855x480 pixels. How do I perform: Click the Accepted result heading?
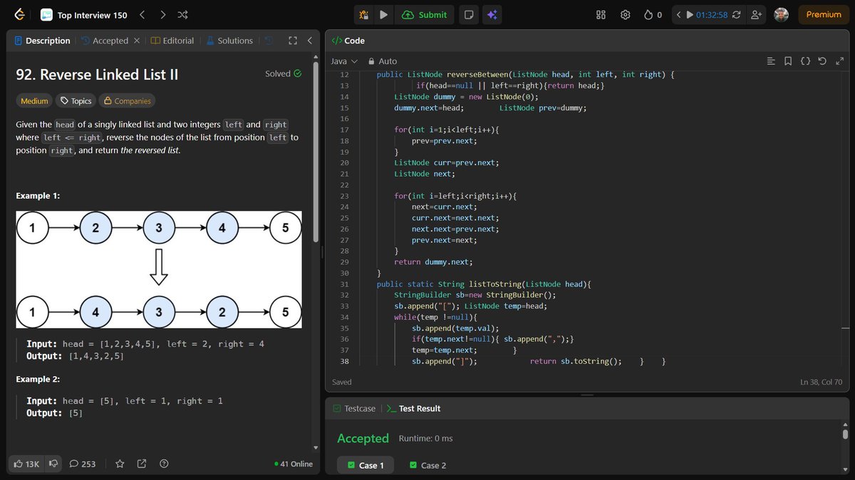[x=363, y=438]
